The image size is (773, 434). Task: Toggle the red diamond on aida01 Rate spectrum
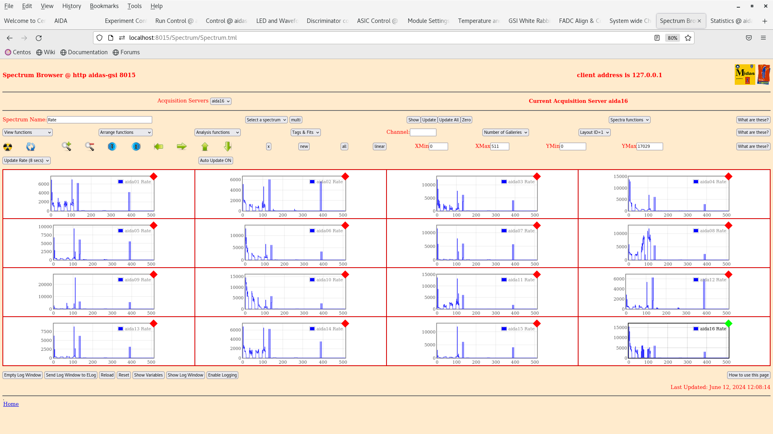coord(153,176)
